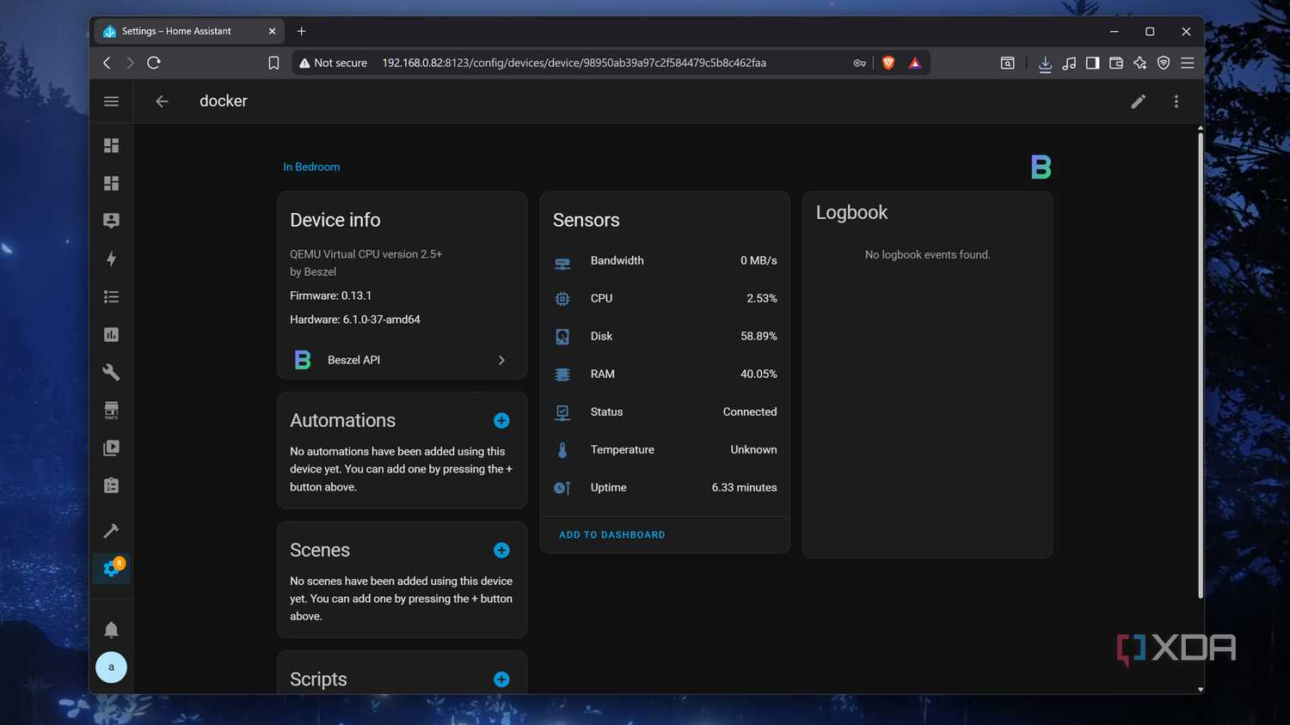1290x725 pixels.
Task: Expand Beszel API integration chevron
Action: pos(501,360)
